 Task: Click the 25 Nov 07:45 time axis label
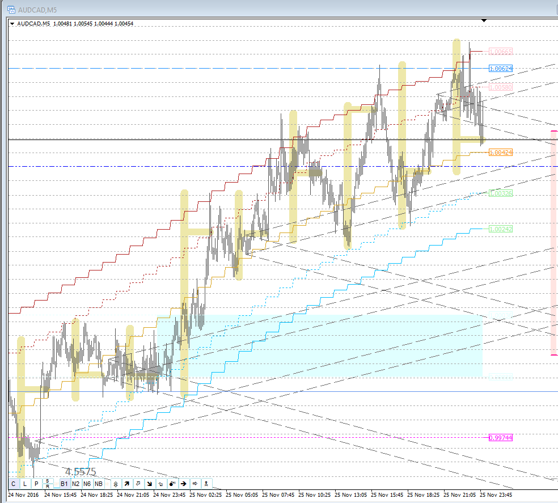point(278,495)
